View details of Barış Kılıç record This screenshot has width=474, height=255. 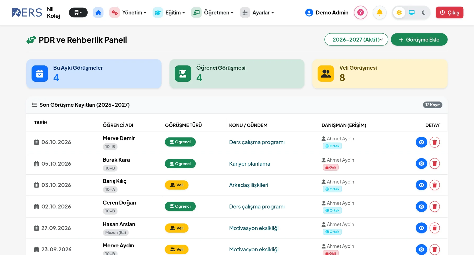pos(421,185)
